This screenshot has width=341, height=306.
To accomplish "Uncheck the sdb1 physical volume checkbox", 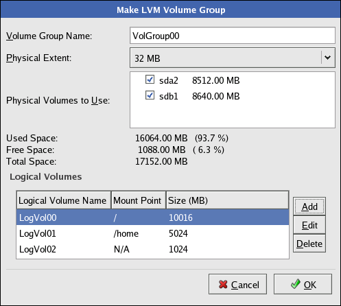I will point(150,95).
